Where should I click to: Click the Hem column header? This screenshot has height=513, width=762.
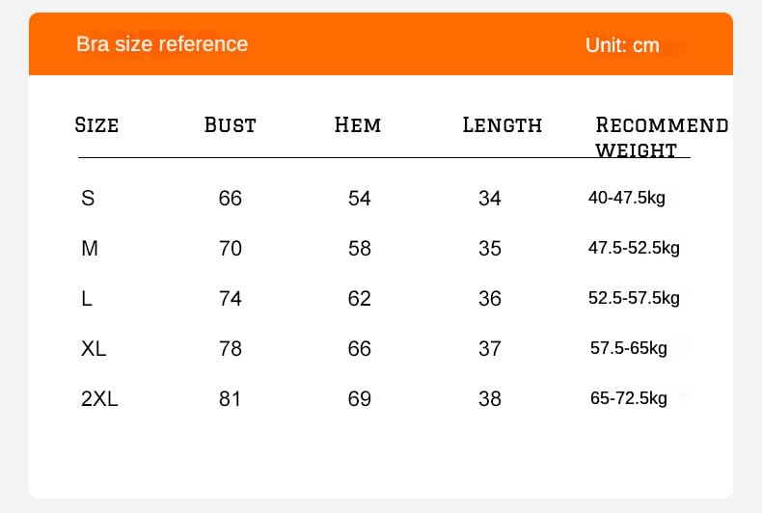pyautogui.click(x=358, y=125)
